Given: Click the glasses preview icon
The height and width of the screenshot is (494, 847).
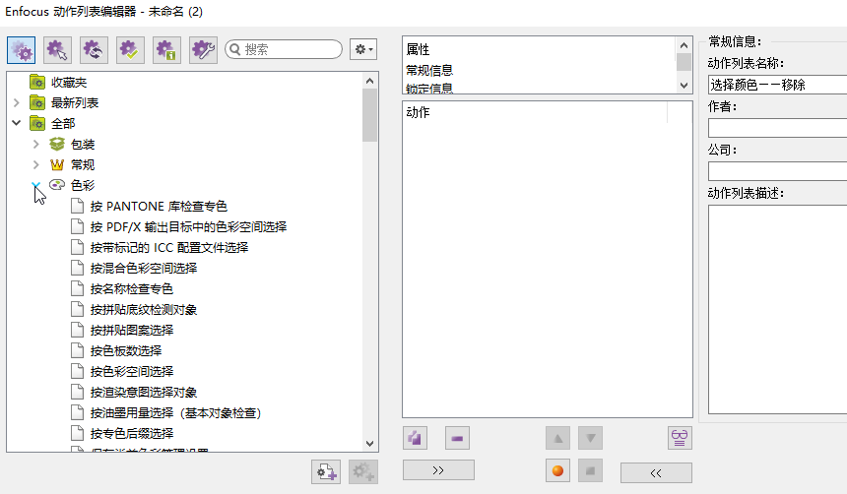Looking at the screenshot, I should point(679,438).
